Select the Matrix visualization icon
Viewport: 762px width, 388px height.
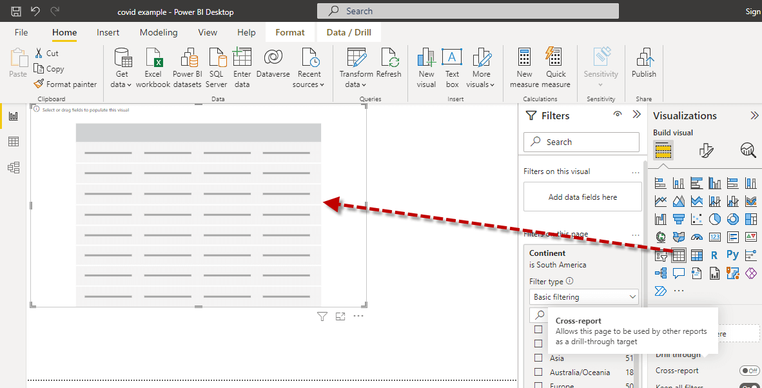point(697,255)
